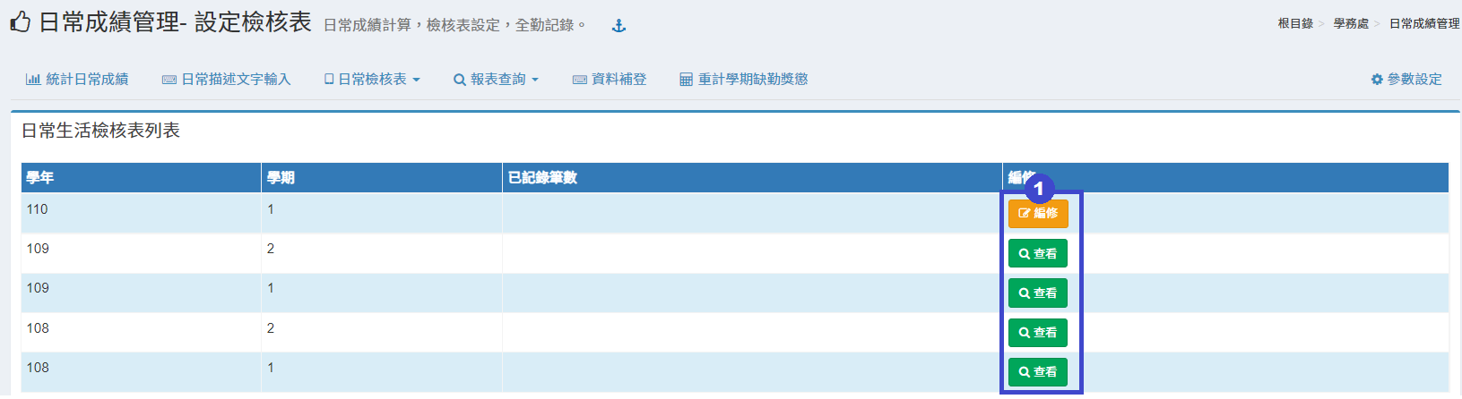Click 日常成績管理 breadcrumb link
This screenshot has height=399, width=1462.
click(x=1424, y=24)
